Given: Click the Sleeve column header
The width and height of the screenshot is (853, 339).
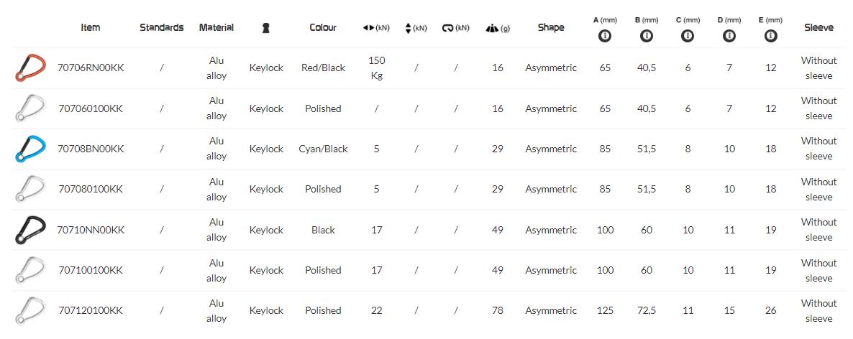Looking at the screenshot, I should [818, 27].
